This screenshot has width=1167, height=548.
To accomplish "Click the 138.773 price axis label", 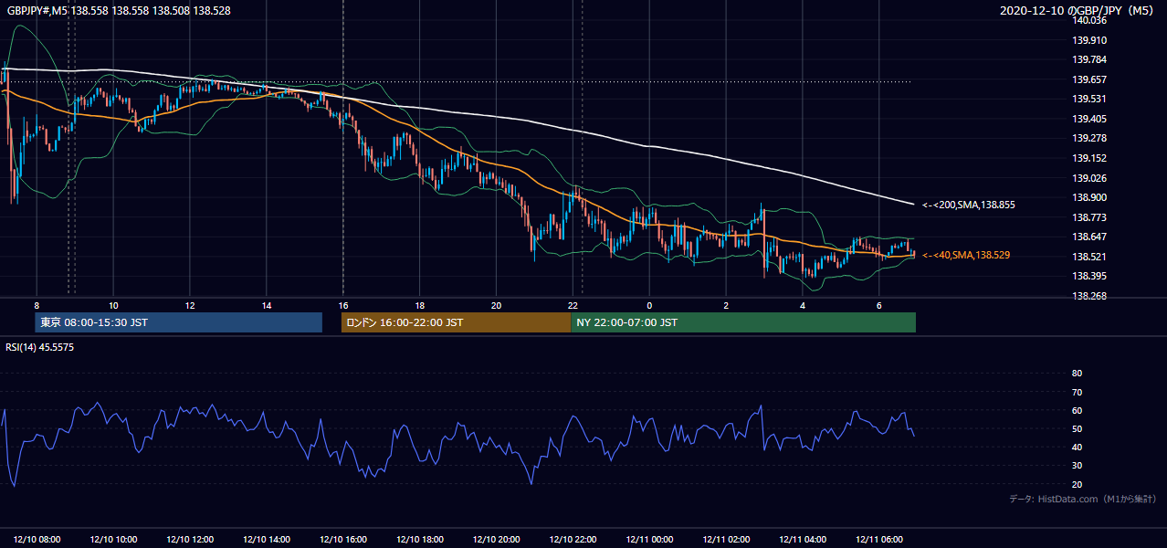I will [x=1090, y=217].
